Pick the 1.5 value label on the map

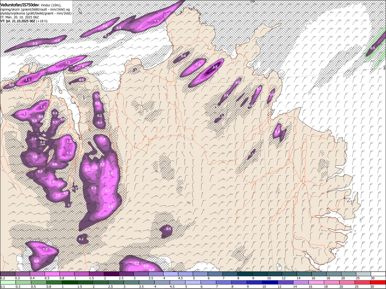[x=68, y=62]
